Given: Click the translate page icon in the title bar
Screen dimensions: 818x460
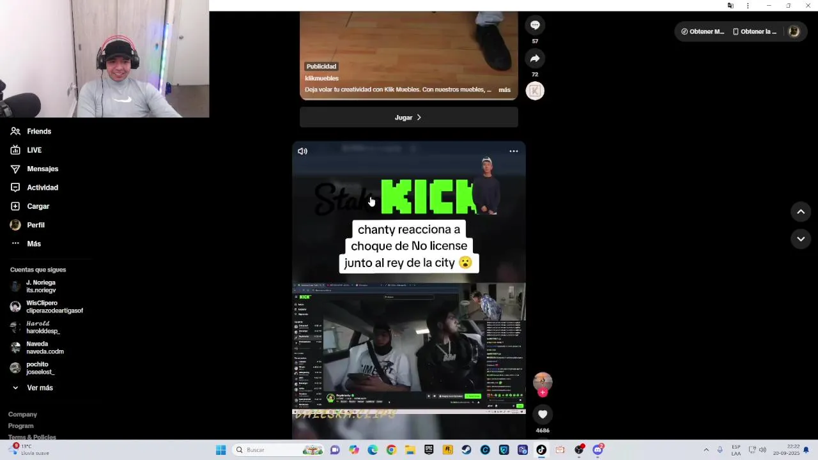Looking at the screenshot, I should pos(730,6).
